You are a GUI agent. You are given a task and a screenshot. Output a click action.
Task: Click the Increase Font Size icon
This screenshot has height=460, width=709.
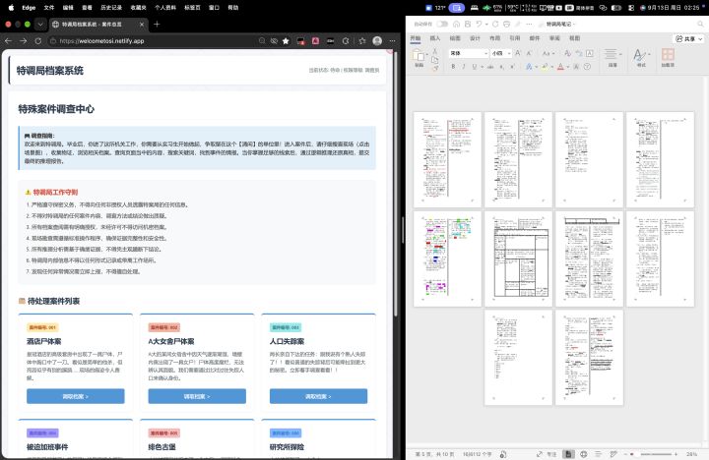(518, 53)
